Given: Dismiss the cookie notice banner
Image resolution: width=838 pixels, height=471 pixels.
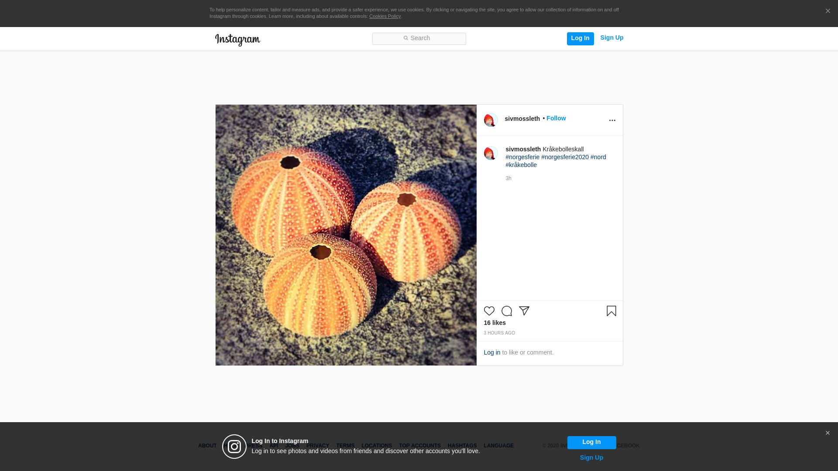Looking at the screenshot, I should [828, 11].
